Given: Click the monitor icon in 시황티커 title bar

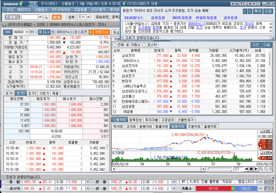Looking at the screenshot, I should pos(237,4).
